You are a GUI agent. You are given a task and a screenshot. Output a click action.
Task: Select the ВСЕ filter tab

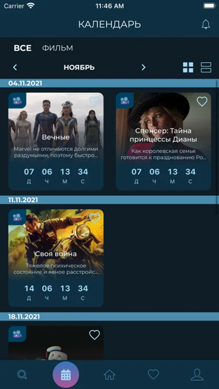22,48
